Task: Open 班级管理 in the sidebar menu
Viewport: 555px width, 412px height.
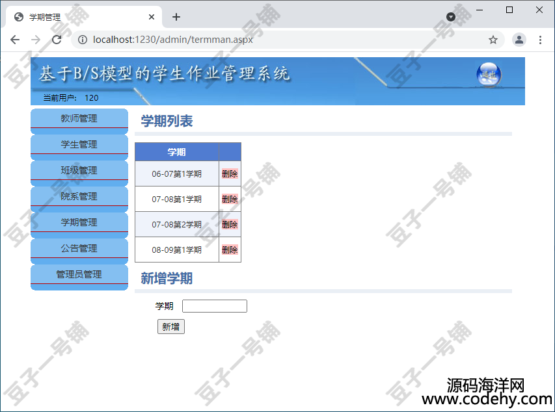Action: (x=79, y=170)
